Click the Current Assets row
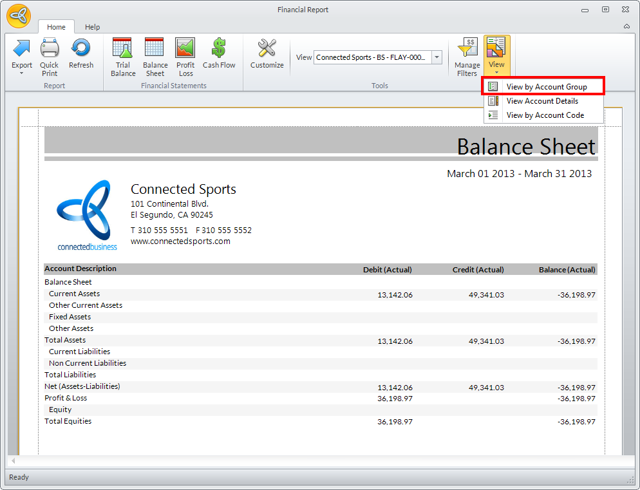 [75, 294]
